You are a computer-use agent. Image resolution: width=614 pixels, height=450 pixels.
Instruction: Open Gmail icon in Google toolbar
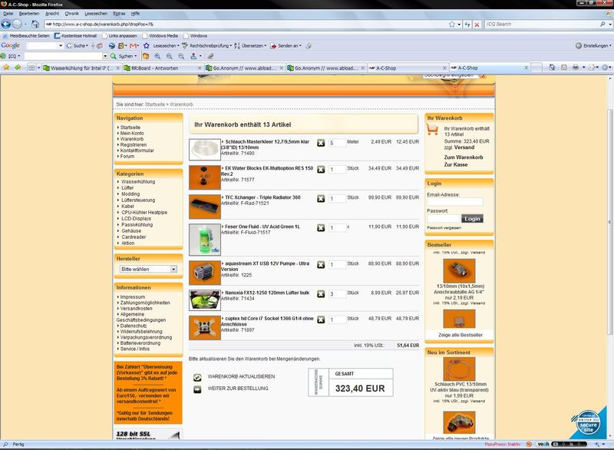(133, 46)
